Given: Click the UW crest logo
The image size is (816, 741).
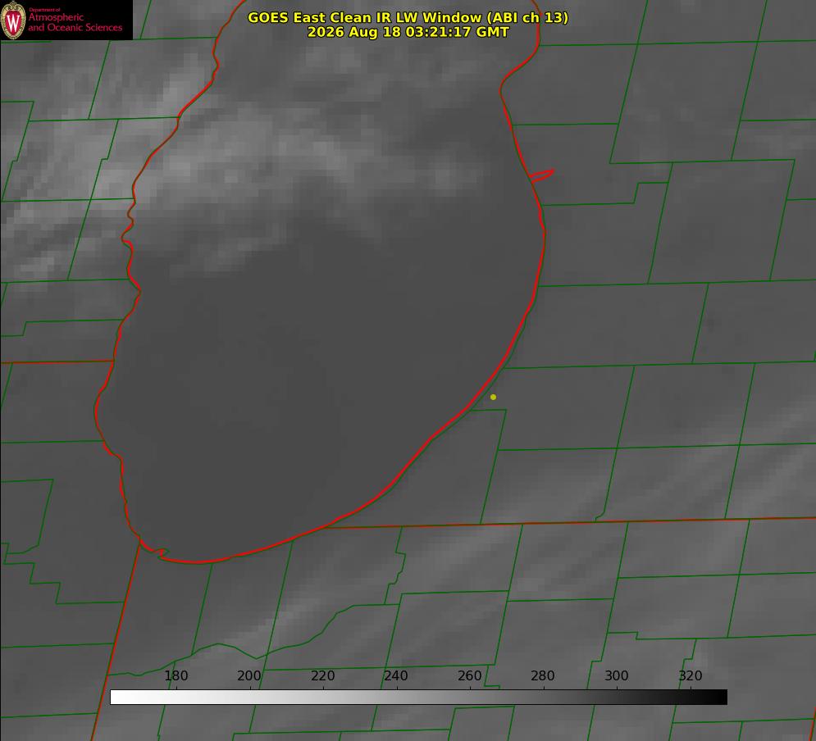Looking at the screenshot, I should (13, 20).
